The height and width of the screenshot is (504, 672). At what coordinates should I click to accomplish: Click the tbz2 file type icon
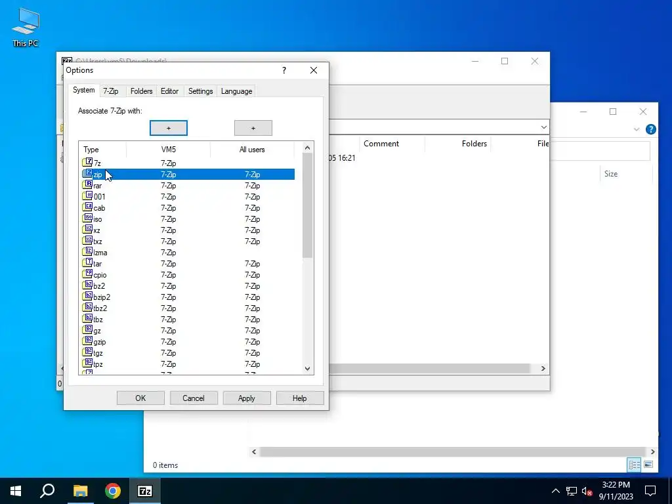click(87, 307)
